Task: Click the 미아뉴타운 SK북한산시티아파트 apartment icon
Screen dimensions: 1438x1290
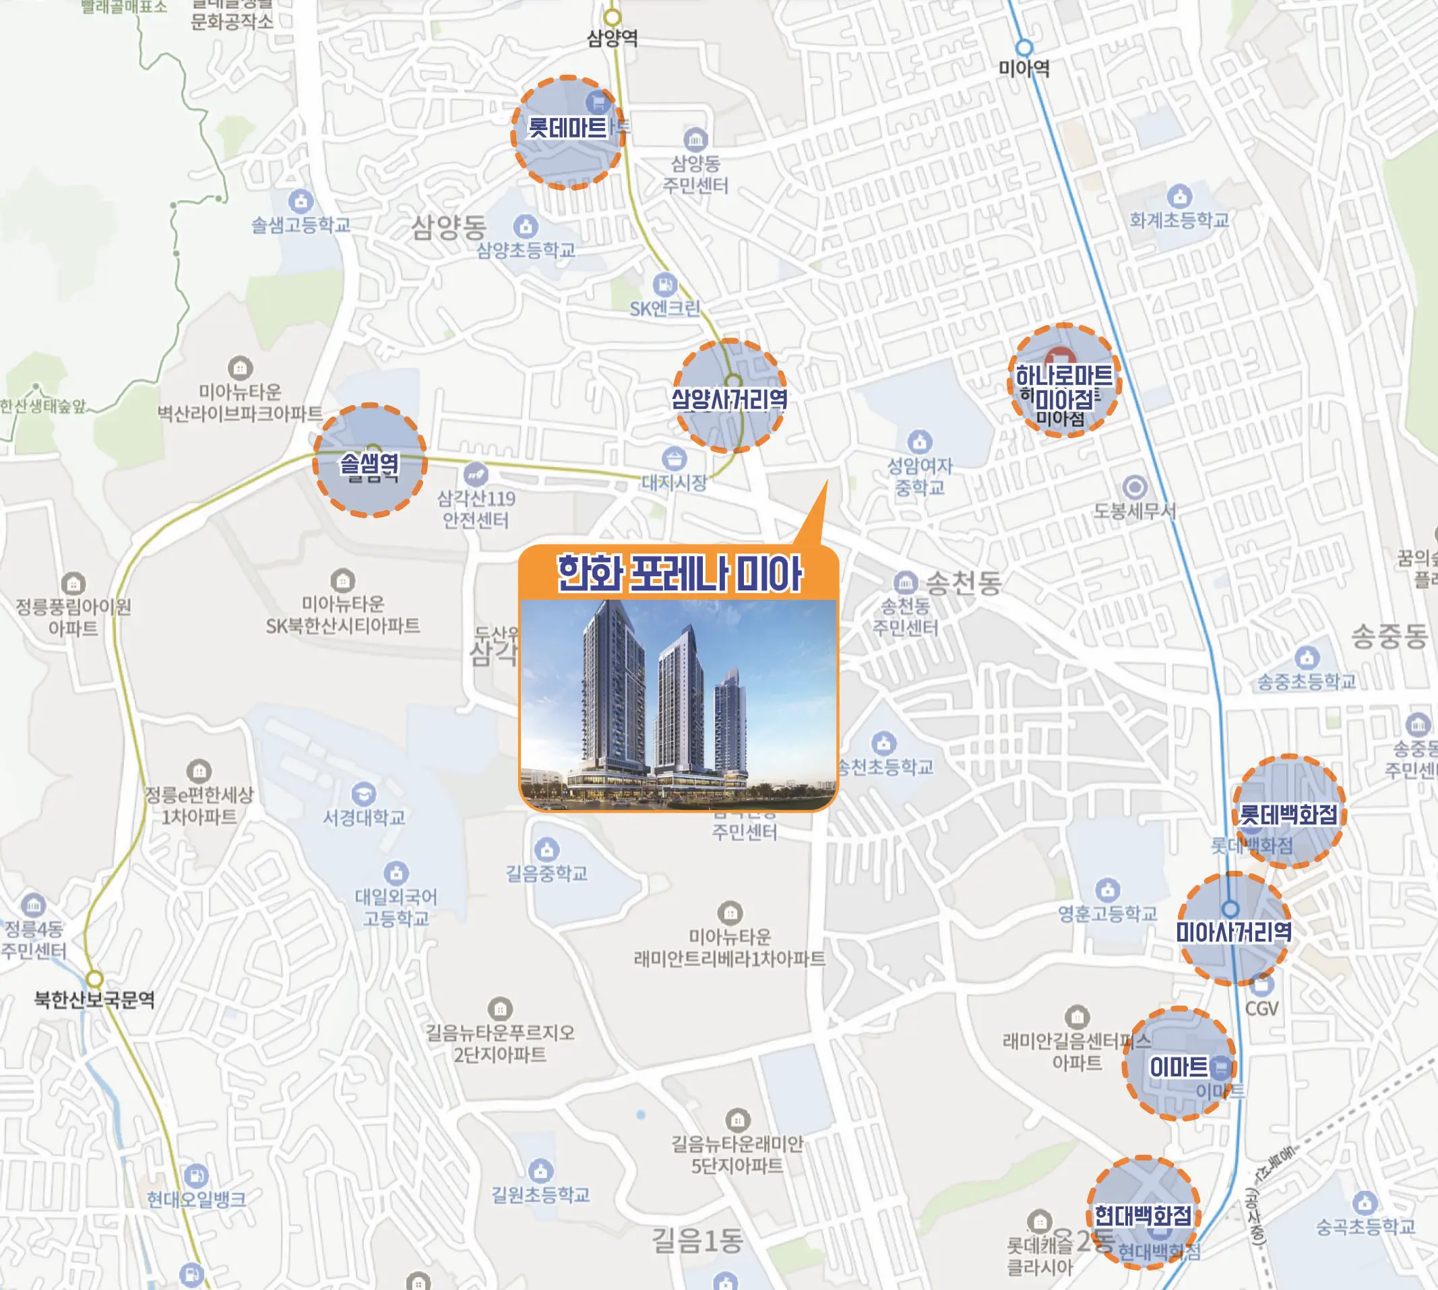Action: 343,580
